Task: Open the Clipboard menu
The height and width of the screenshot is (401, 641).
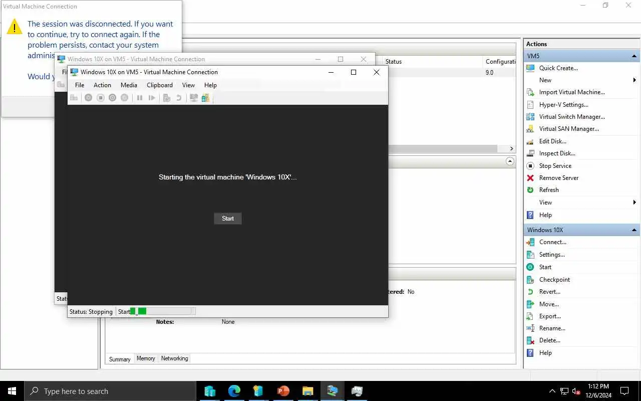Action: [160, 85]
